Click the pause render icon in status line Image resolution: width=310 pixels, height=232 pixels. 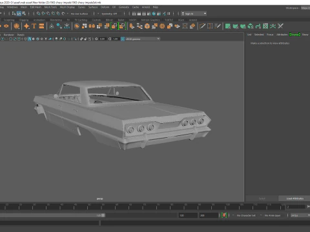click(x=169, y=14)
